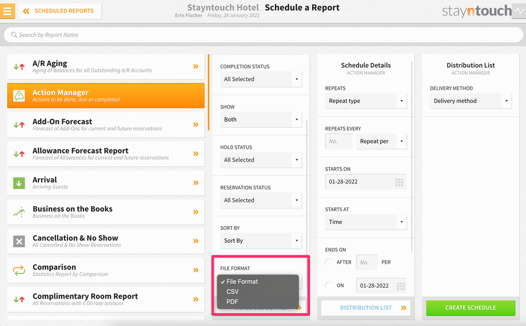Click the chevron on Allowance Forecast Report row
The width and height of the screenshot is (526, 326).
point(196,154)
